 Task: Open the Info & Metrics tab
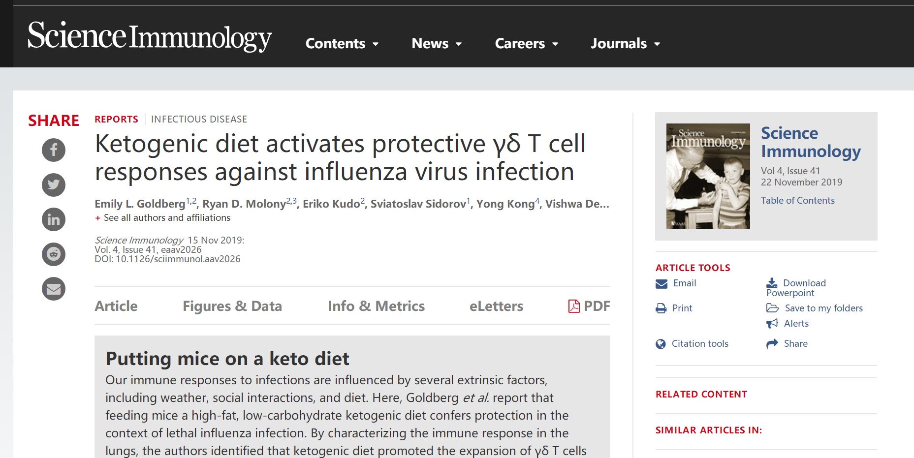point(376,306)
